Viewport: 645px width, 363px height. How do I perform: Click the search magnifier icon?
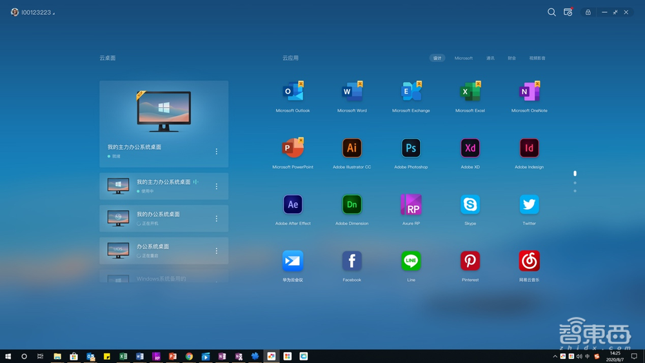[x=551, y=12]
